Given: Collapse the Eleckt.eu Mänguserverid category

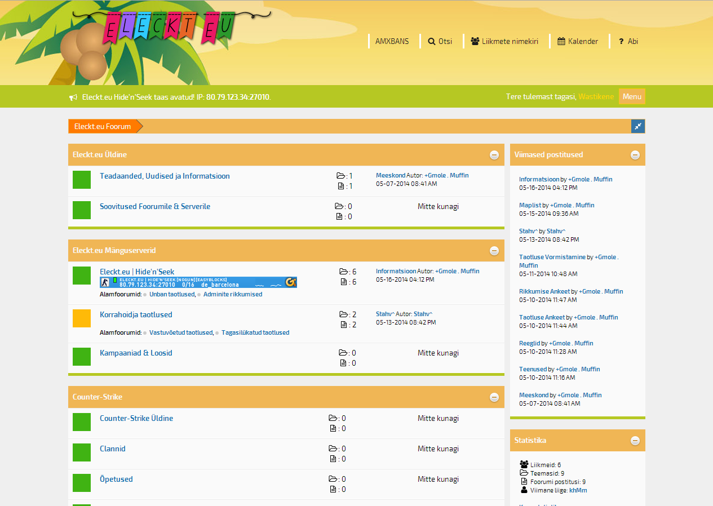Looking at the screenshot, I should [494, 251].
